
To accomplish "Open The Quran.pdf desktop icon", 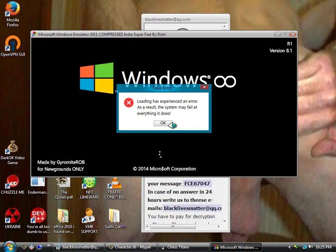I will [x=64, y=188].
